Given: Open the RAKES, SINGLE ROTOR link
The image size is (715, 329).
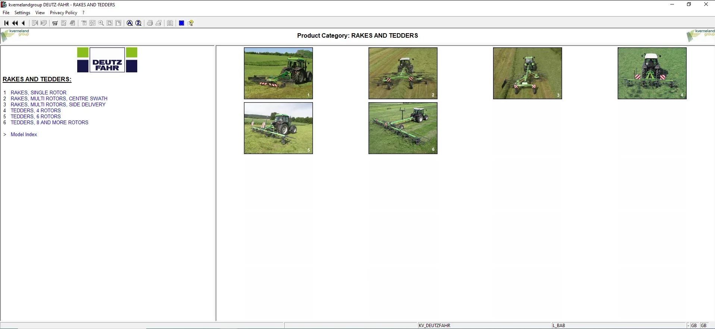Looking at the screenshot, I should click(x=38, y=93).
